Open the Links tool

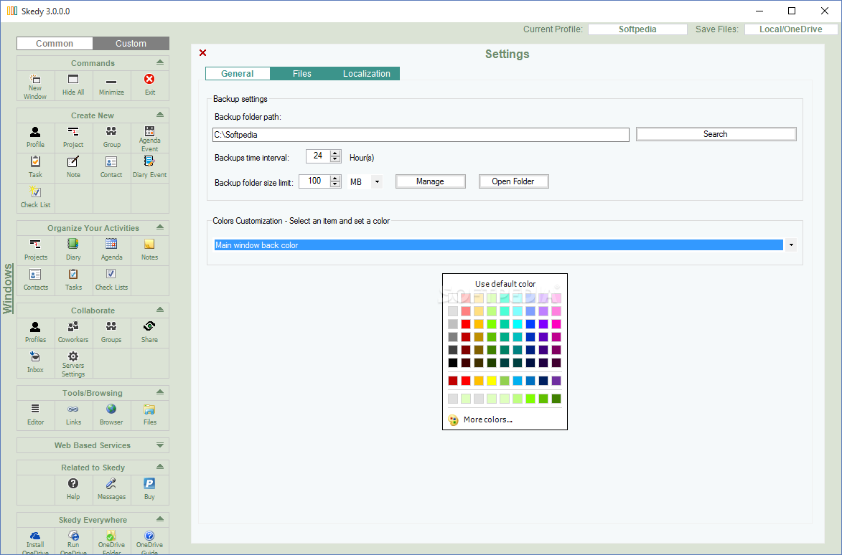click(x=73, y=415)
